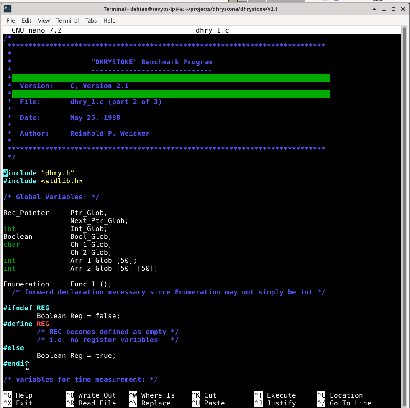This screenshot has height=408, width=410.
Task: Minimize the Terminal window
Action: click(384, 9)
